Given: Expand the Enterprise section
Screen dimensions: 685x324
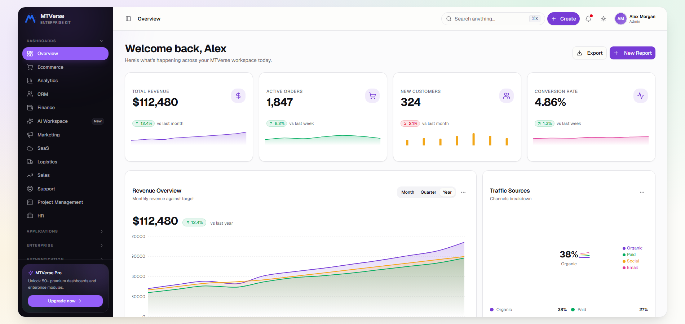Looking at the screenshot, I should click(x=65, y=246).
